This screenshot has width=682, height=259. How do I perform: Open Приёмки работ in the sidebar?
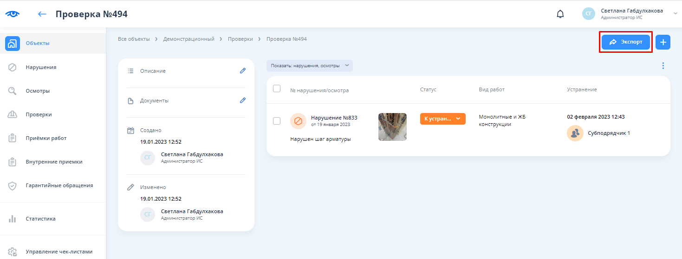(x=46, y=138)
